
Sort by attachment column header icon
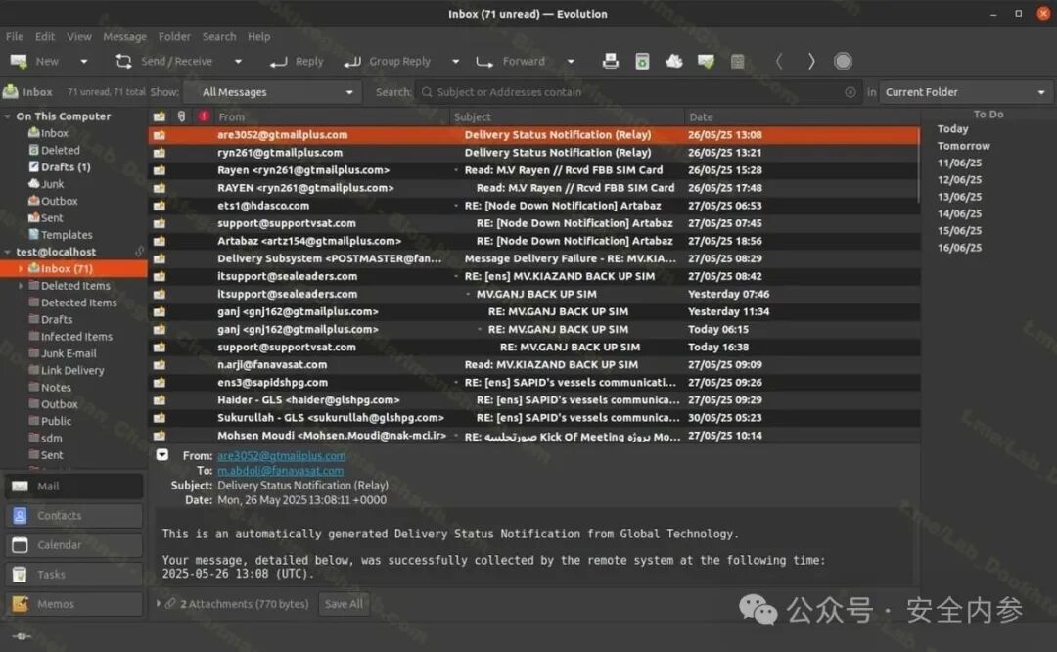181,116
